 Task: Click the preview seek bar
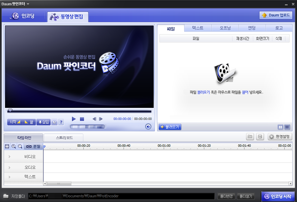[79, 112]
